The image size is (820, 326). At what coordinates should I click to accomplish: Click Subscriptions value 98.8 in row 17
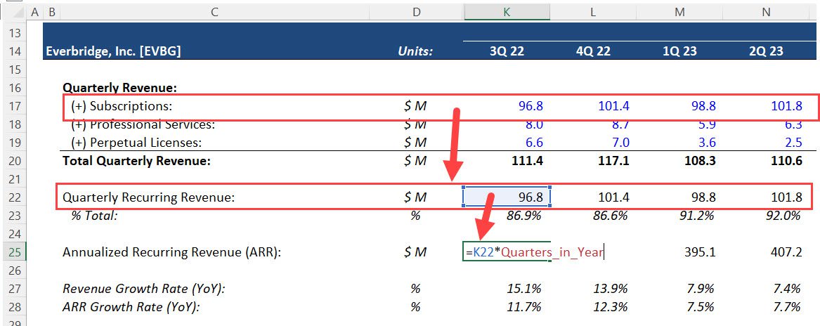(x=703, y=106)
